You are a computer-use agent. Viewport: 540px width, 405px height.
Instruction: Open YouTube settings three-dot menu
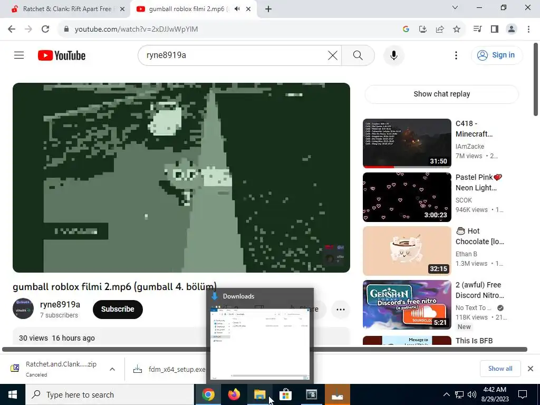pos(456,55)
